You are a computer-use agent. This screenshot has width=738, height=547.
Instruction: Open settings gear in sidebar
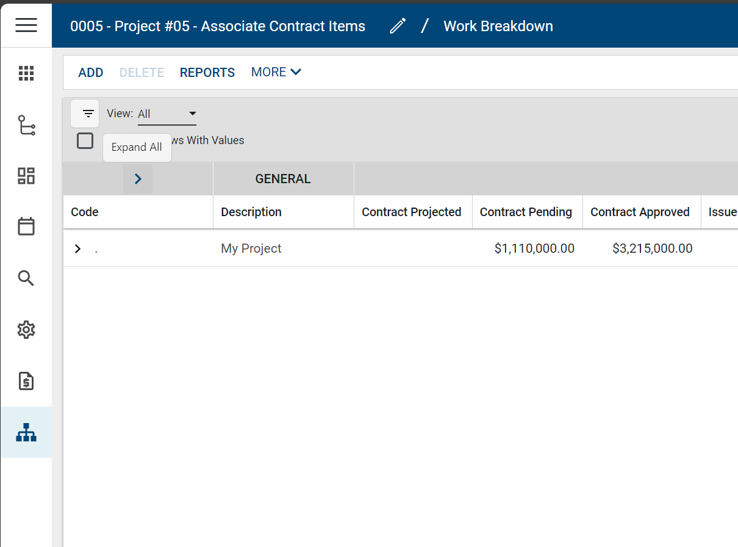coord(26,330)
